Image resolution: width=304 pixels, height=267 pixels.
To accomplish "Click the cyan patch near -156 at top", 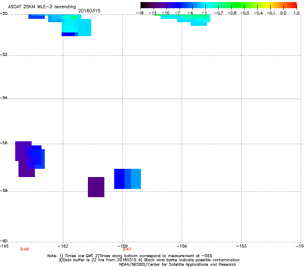I will (x=194, y=21).
